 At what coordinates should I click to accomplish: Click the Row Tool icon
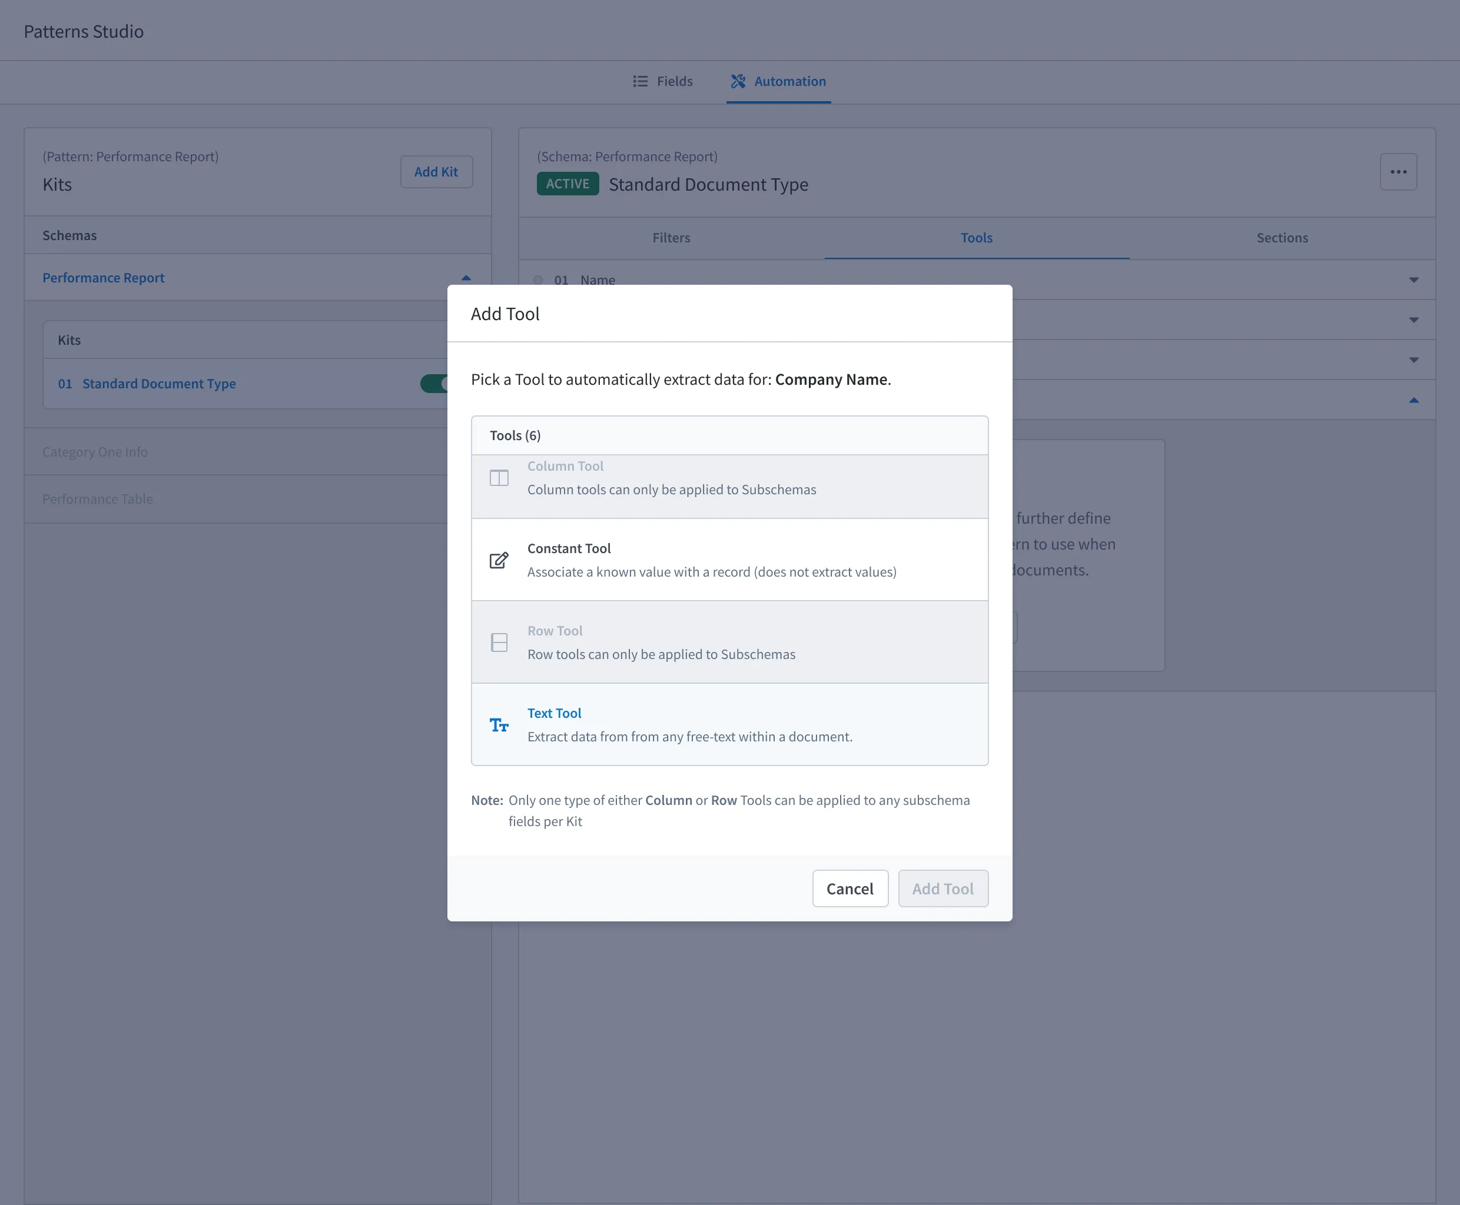(x=499, y=642)
